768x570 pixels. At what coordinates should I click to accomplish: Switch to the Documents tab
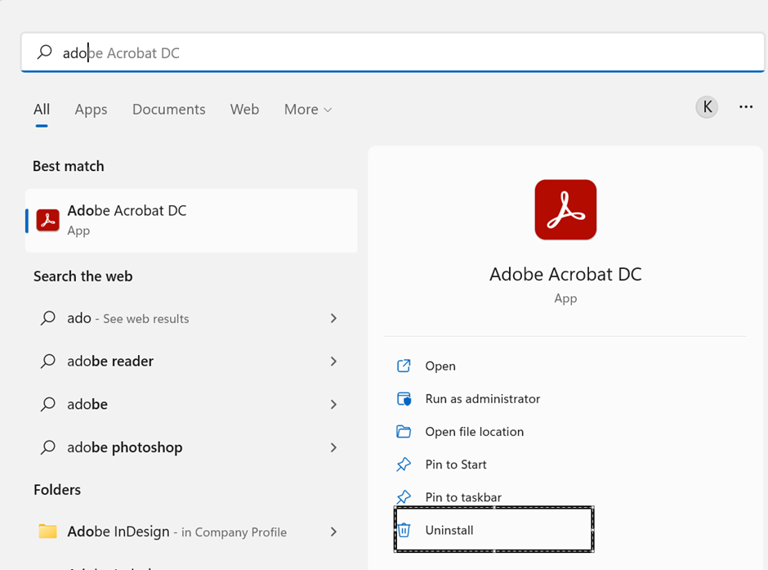click(x=169, y=110)
